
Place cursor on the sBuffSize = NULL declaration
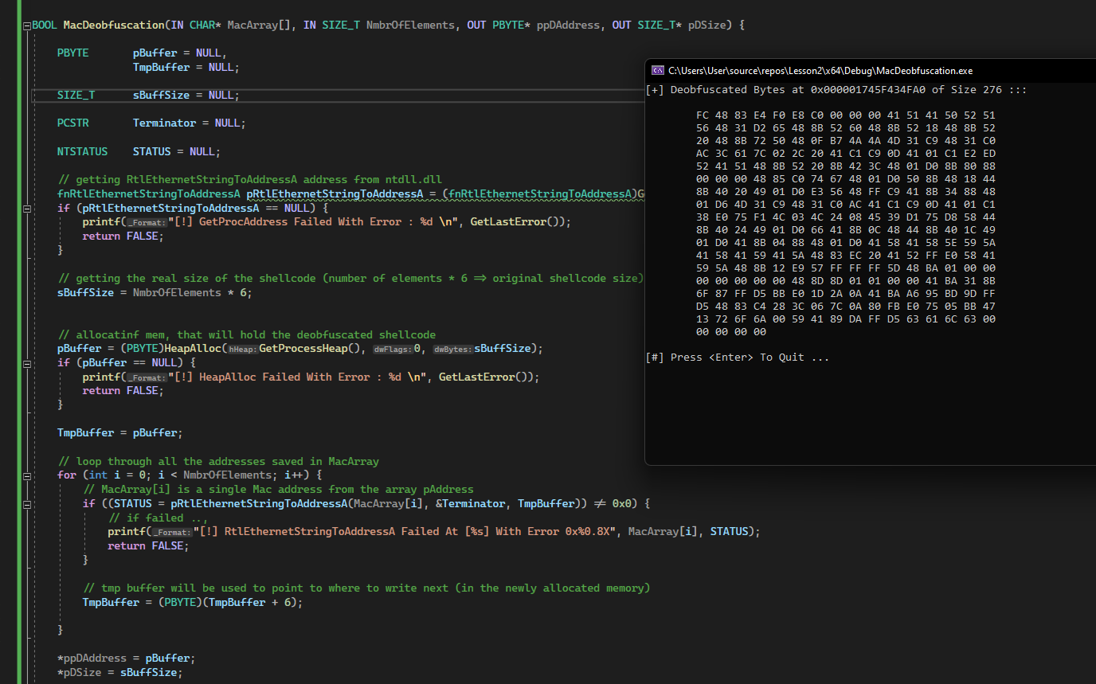click(185, 96)
